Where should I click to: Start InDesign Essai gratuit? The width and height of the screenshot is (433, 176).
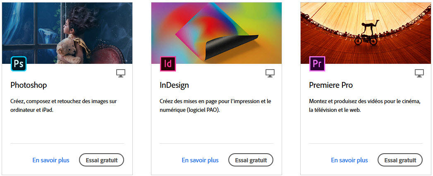(x=251, y=160)
